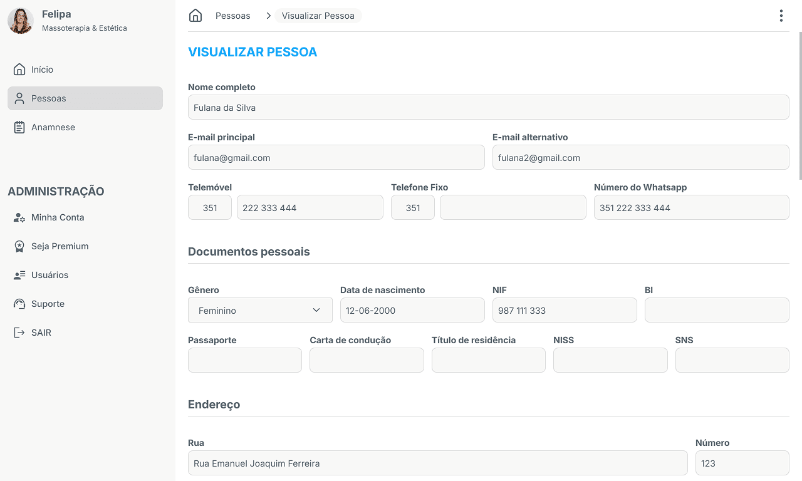
Task: Click inside the NIF field
Action: (564, 310)
